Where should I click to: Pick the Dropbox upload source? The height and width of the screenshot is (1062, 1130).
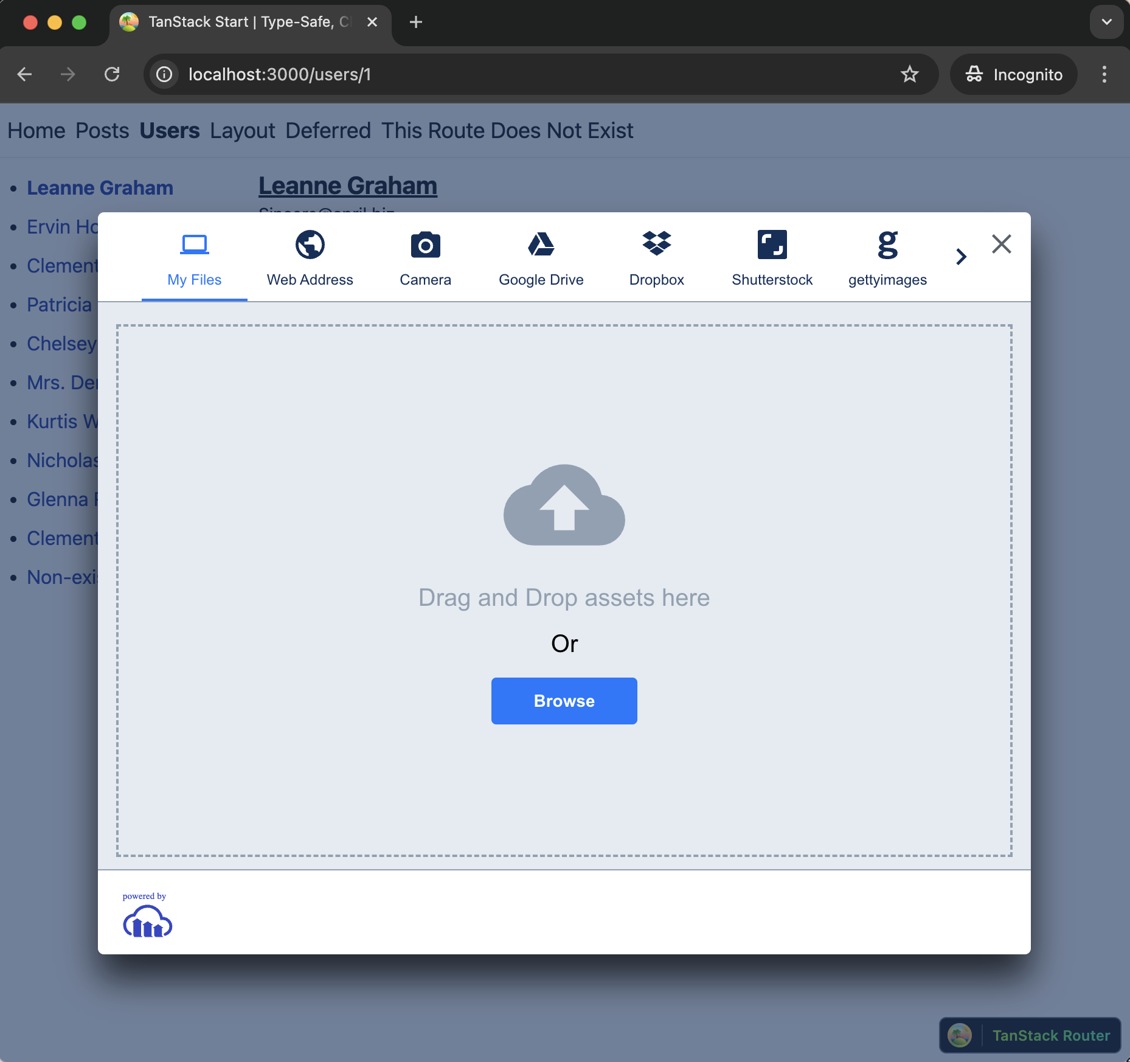click(x=657, y=243)
